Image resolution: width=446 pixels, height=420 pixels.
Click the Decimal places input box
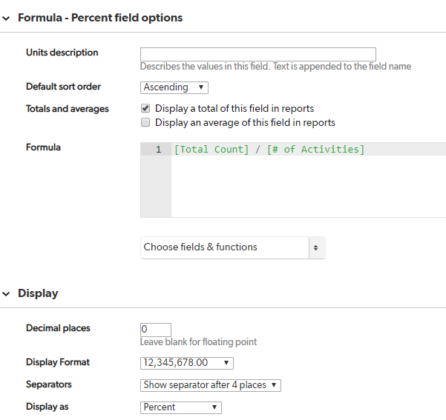156,330
